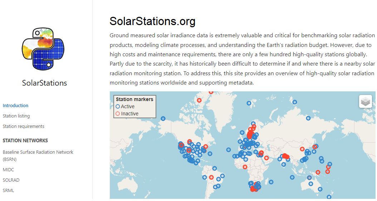377x201 pixels.
Task: Click the SolarStations title under the logo
Action: 44,83
